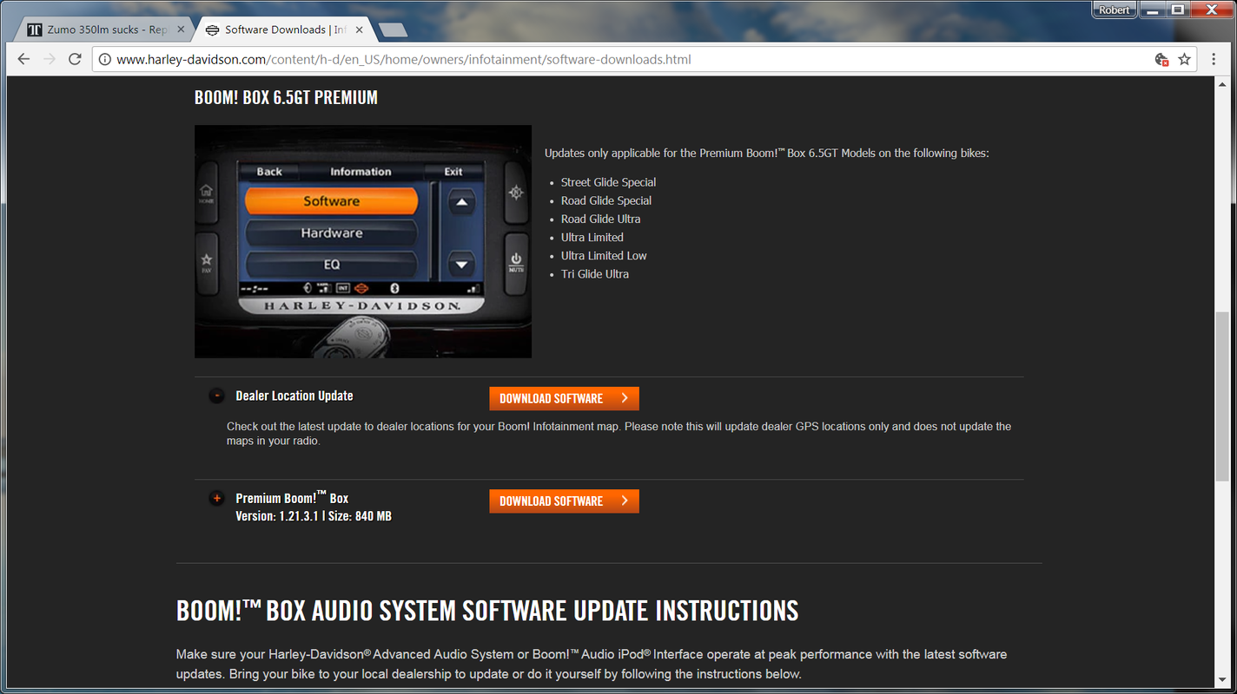
Task: Click the Street Glide Special list item
Action: (608, 182)
